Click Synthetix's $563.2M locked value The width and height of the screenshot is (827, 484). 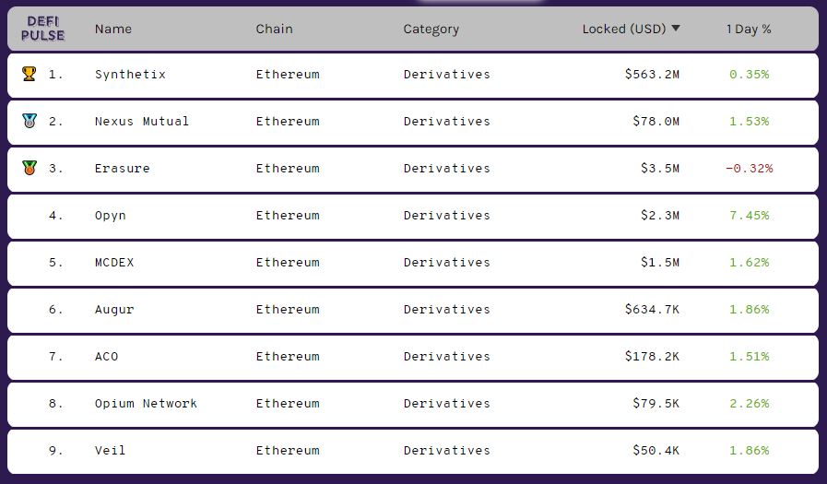[x=652, y=75]
